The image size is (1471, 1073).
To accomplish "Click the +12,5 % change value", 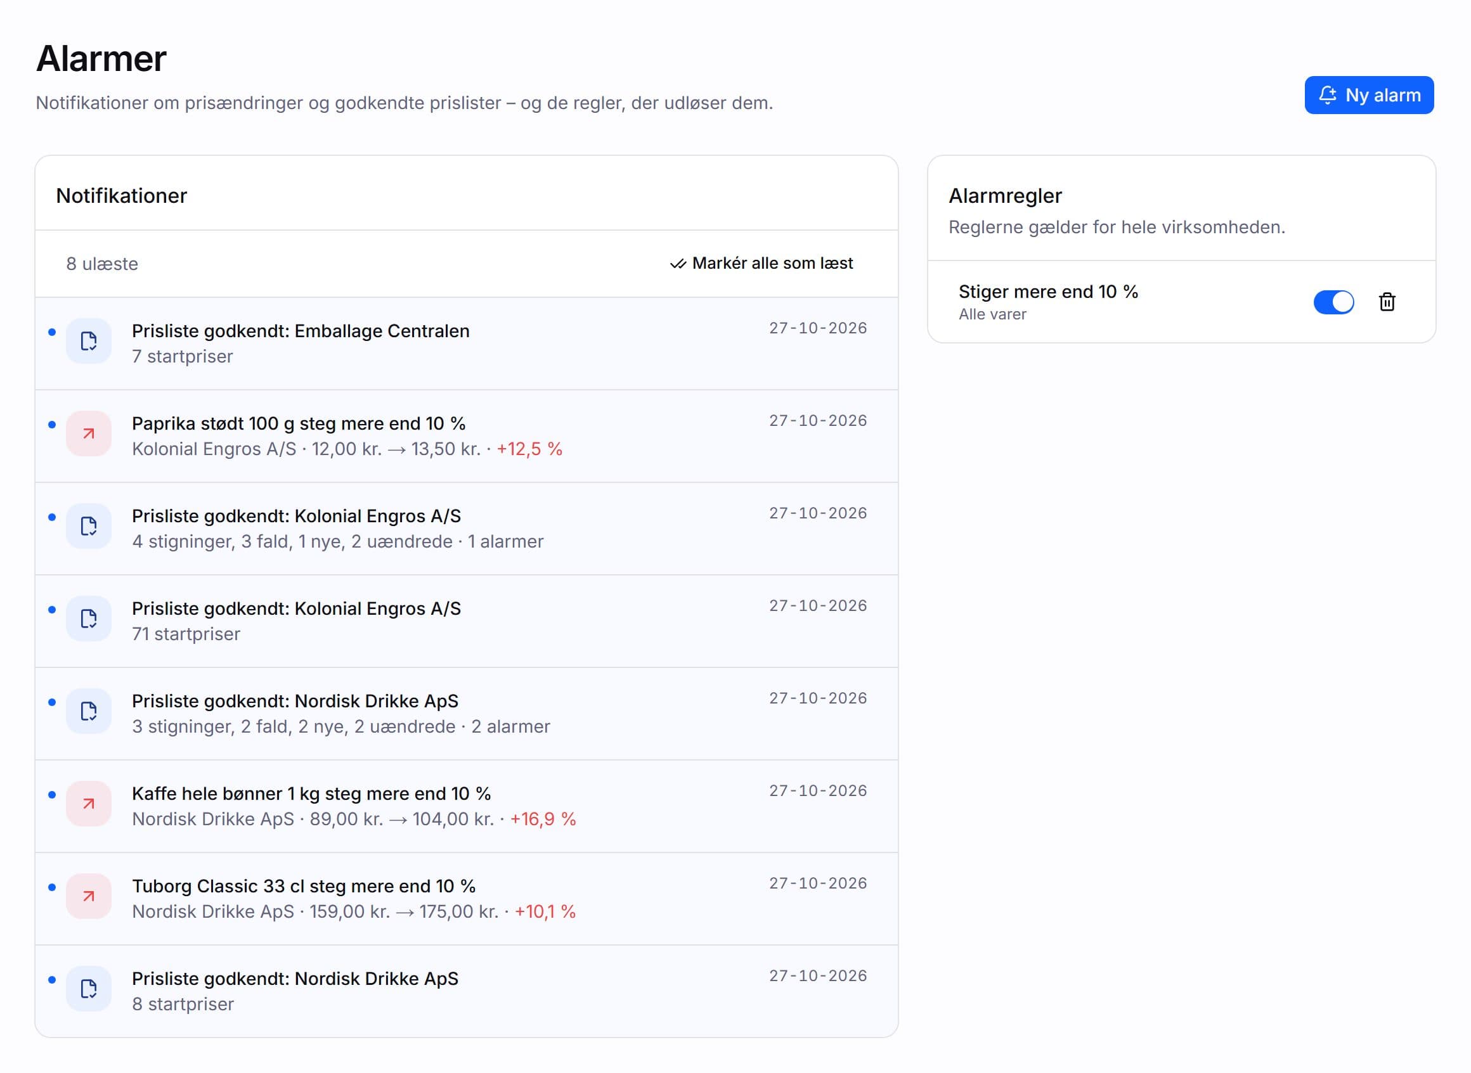I will [x=529, y=449].
